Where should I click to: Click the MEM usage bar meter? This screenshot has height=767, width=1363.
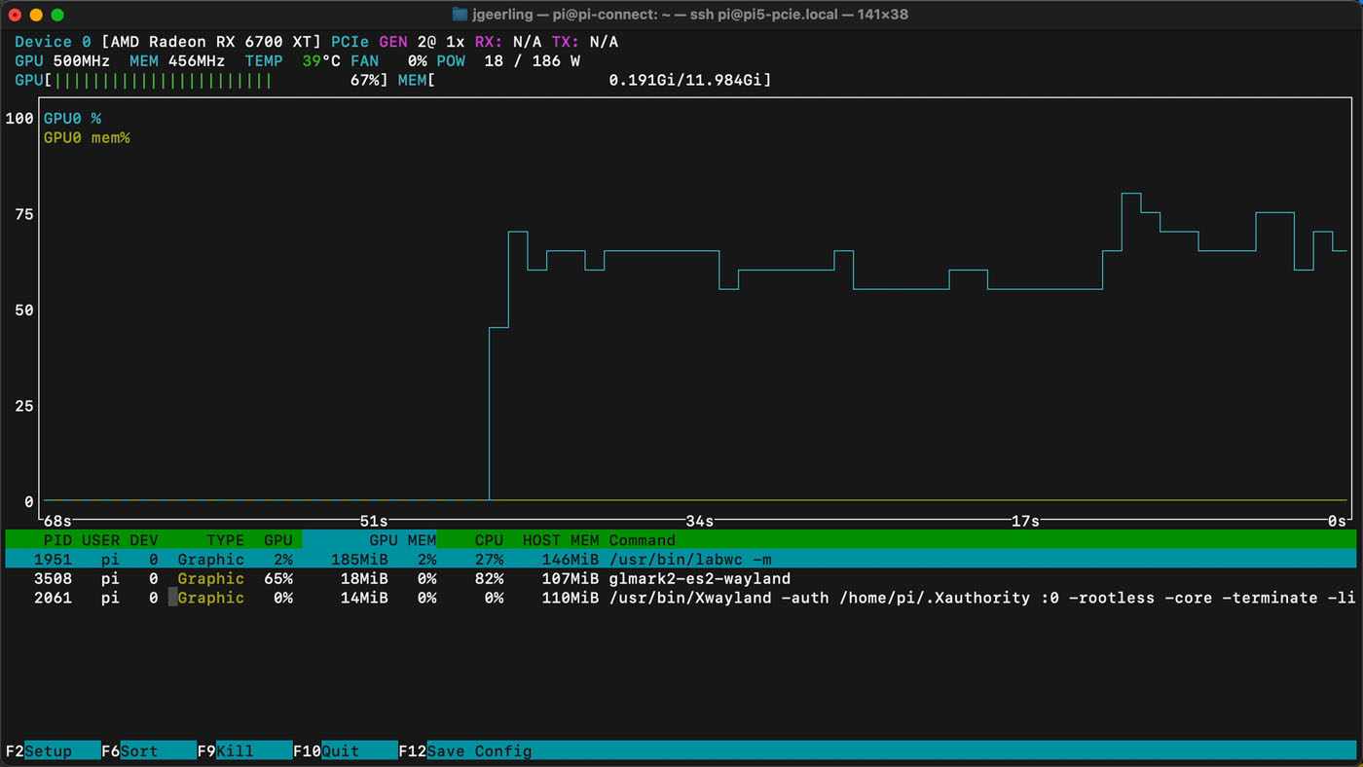(x=584, y=80)
